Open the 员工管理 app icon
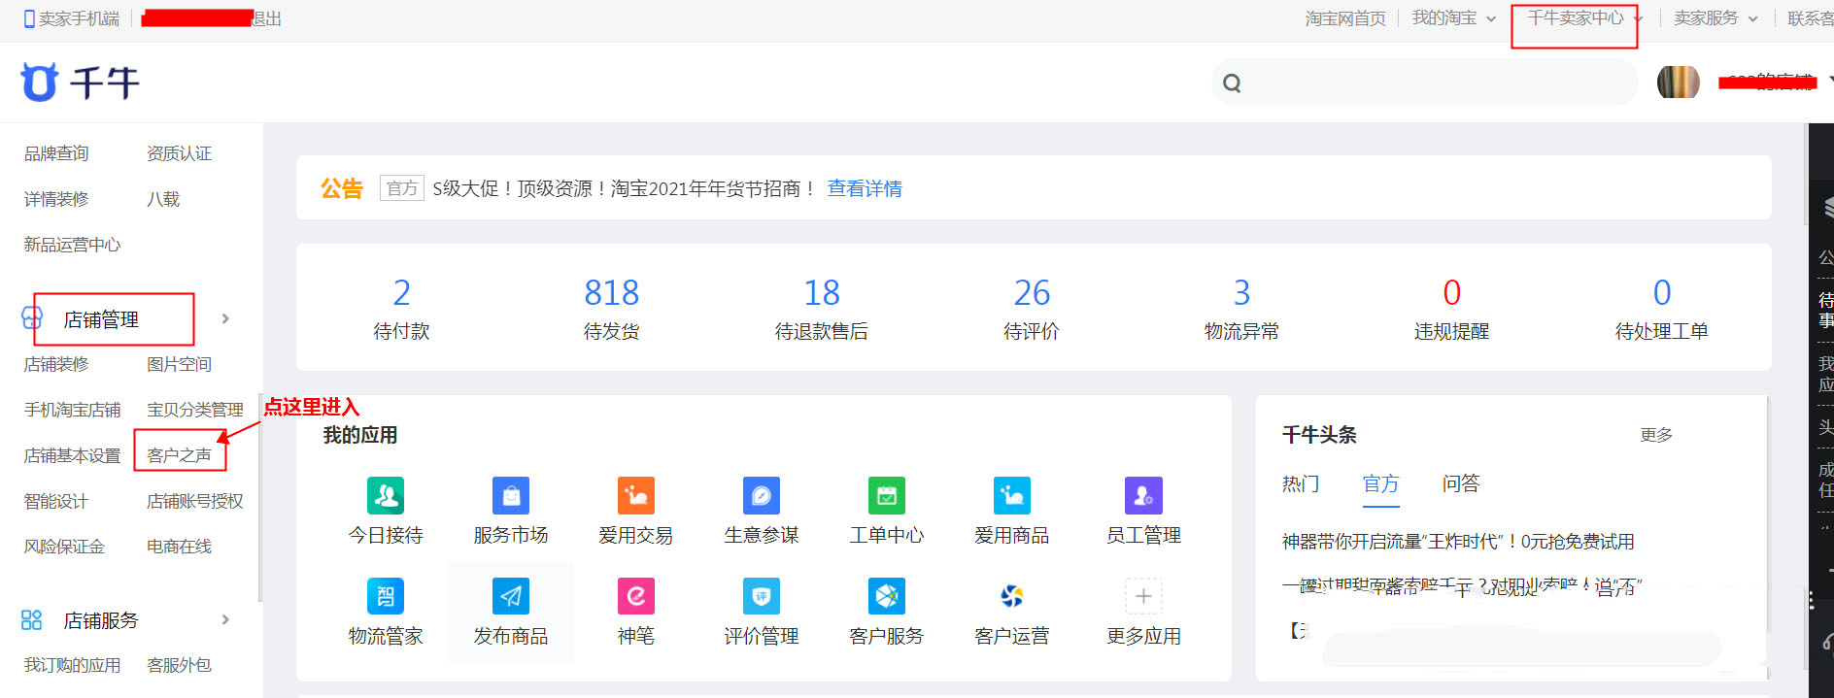The image size is (1834, 698). pyautogui.click(x=1143, y=495)
